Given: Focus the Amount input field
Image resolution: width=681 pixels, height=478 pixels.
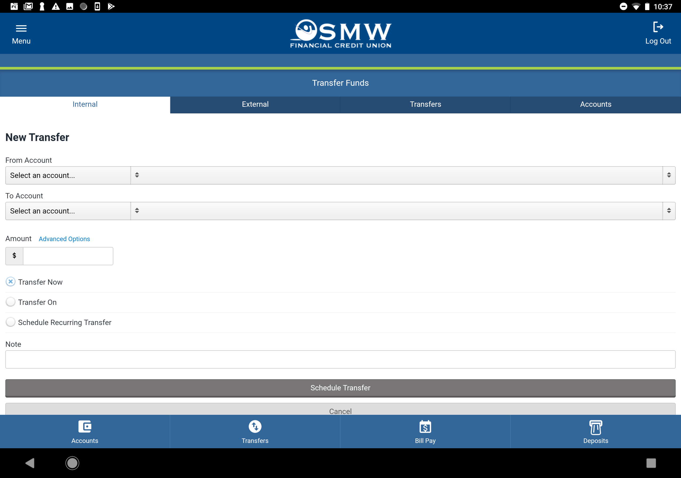Looking at the screenshot, I should pos(68,256).
